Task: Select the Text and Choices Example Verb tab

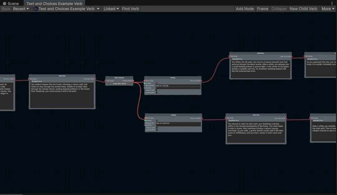Action: click(54, 3)
